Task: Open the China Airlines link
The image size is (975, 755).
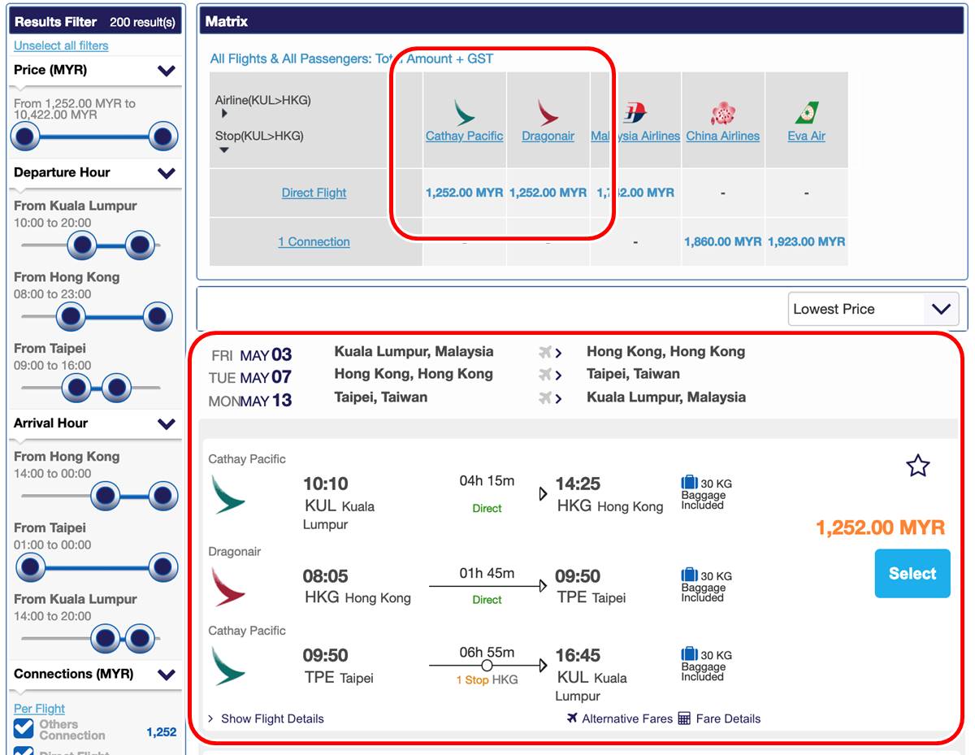Action: [722, 136]
